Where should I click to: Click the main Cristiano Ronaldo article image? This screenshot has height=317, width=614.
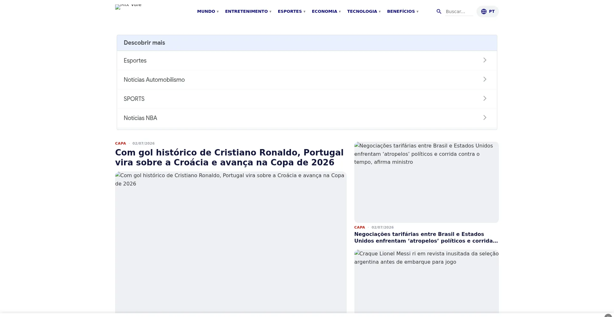[231, 242]
